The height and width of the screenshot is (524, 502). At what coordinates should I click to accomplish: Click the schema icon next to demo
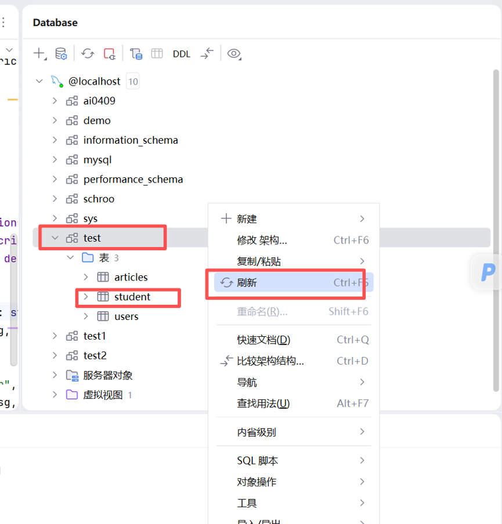point(72,121)
